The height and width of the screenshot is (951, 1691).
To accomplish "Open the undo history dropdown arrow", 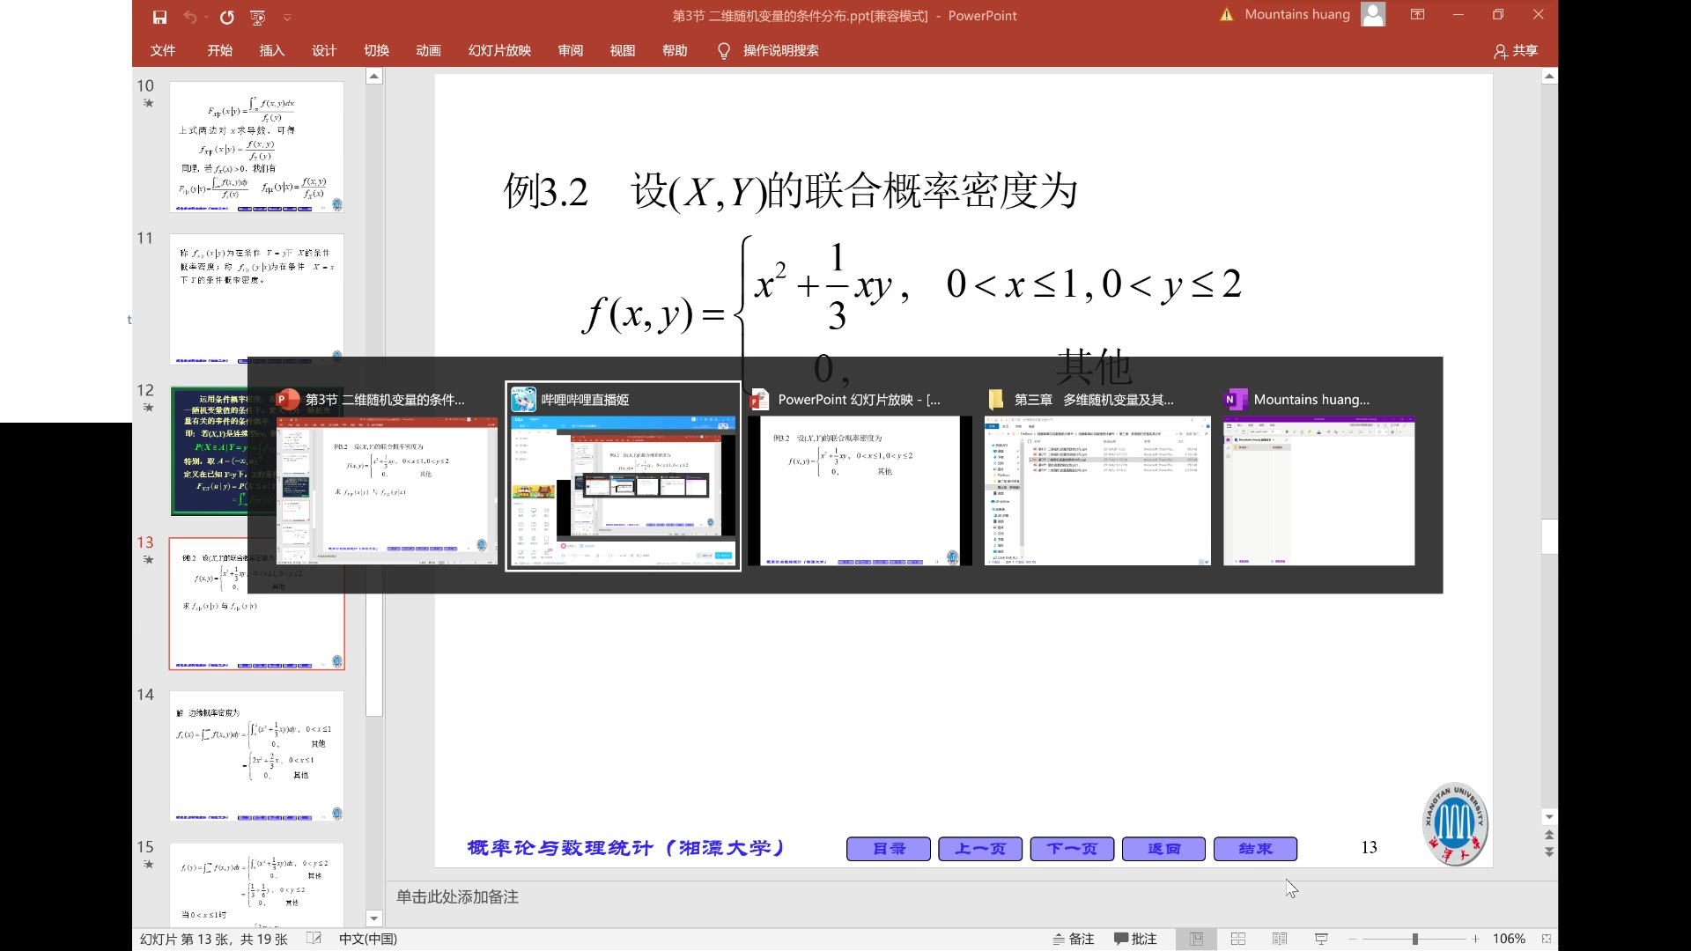I will 207,17.
